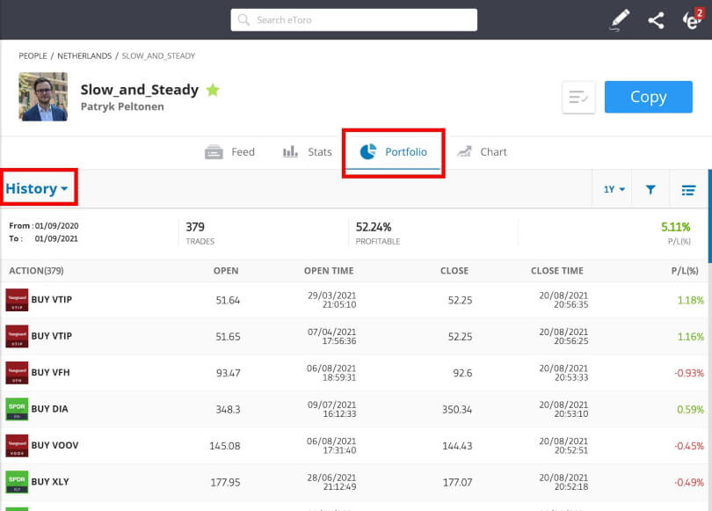This screenshot has width=712, height=511.
Task: Click the 379 trades count
Action: click(195, 227)
